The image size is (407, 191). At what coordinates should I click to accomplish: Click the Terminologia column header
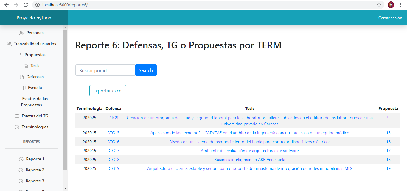pyautogui.click(x=89, y=108)
